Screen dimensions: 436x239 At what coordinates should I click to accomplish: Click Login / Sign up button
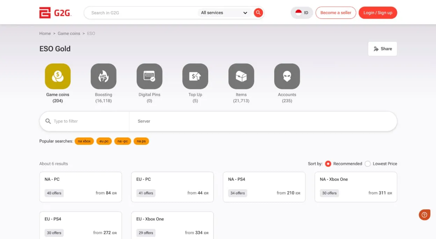pyautogui.click(x=378, y=13)
